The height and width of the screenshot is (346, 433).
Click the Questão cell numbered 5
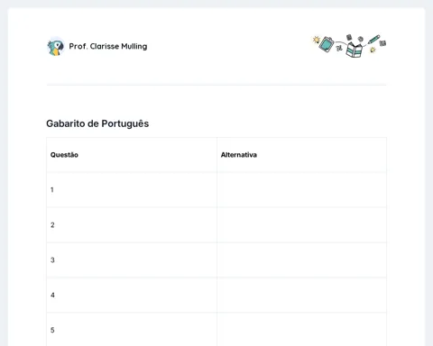coord(132,330)
